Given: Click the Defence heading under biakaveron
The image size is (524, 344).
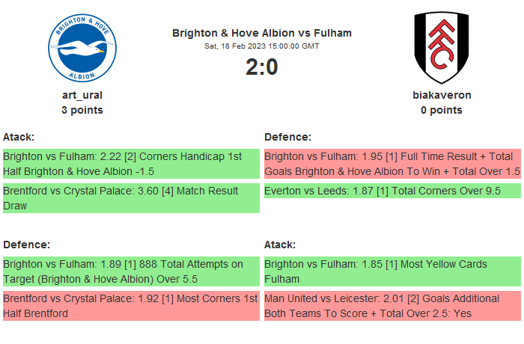Looking at the screenshot, I should click(x=287, y=137).
